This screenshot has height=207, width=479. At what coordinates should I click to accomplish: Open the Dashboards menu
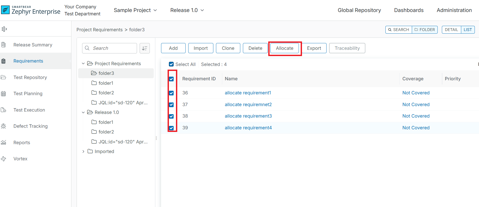click(x=409, y=10)
